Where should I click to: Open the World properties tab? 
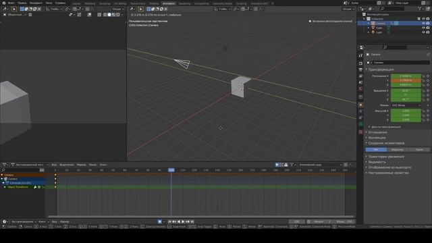(360, 88)
